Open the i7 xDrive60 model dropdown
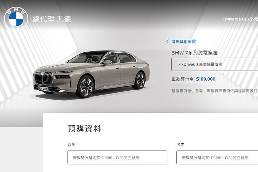This screenshot has width=258, height=172. [215, 64]
